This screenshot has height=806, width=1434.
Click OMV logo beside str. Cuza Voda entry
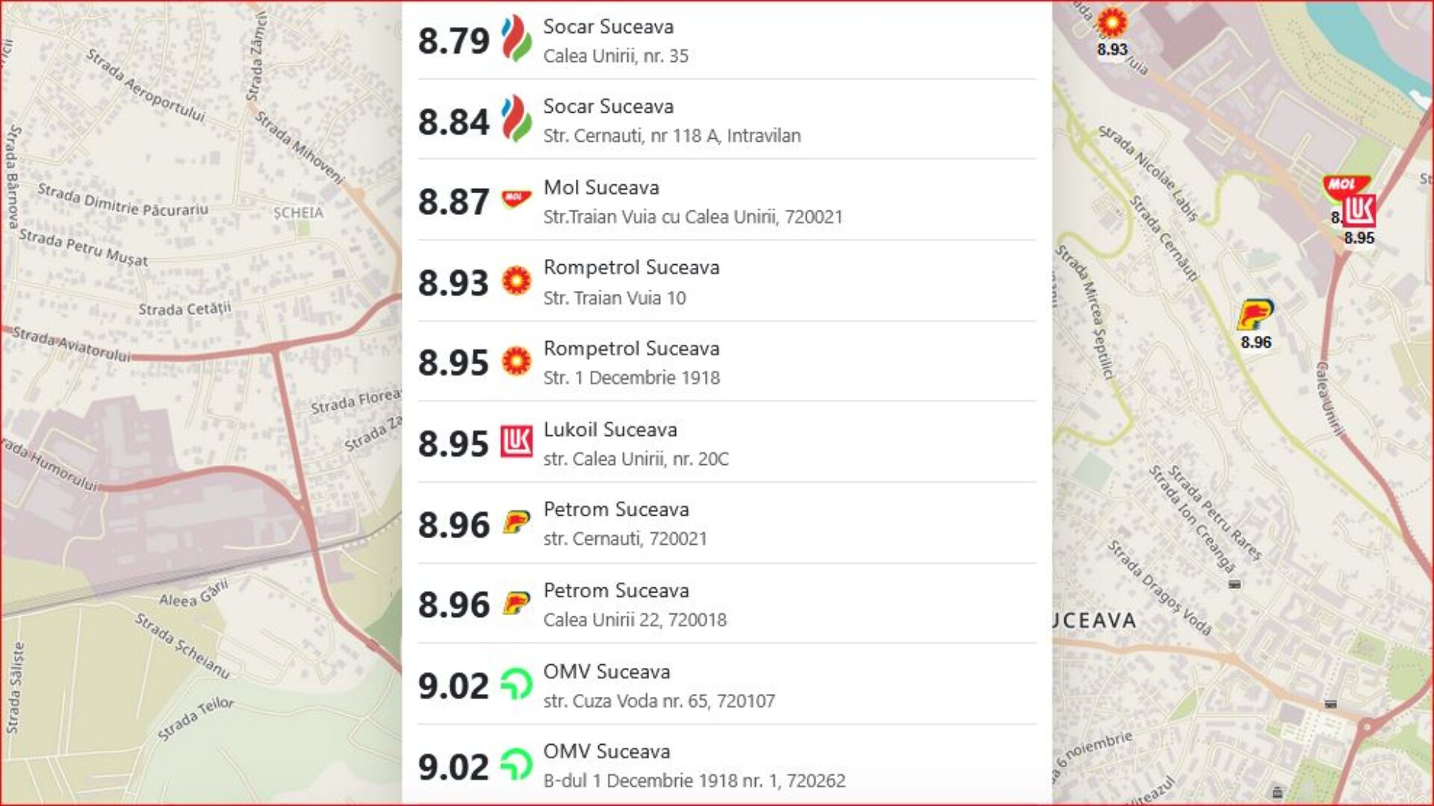click(516, 684)
